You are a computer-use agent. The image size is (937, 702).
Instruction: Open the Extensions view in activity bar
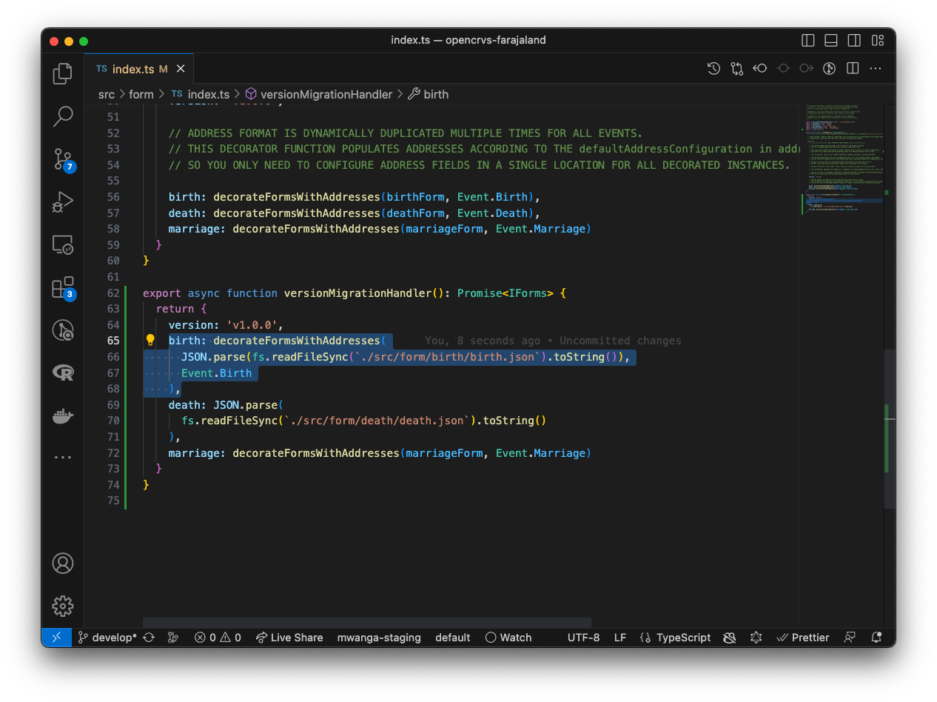pyautogui.click(x=63, y=287)
